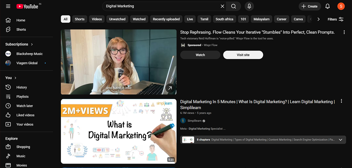Screen dimensions: 352x168
Task: Show more chips with right arrow
Action: point(319,19)
